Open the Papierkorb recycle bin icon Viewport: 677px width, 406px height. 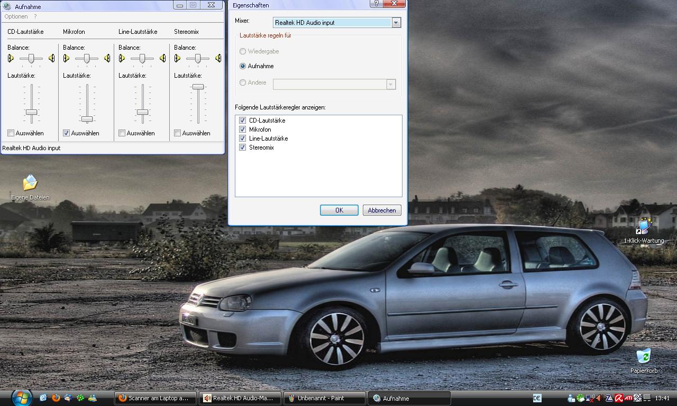click(644, 357)
